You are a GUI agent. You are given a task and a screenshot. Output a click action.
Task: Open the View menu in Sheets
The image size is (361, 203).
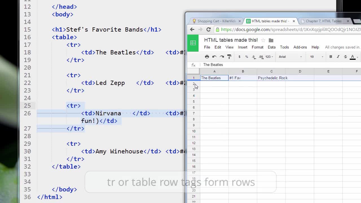230,47
